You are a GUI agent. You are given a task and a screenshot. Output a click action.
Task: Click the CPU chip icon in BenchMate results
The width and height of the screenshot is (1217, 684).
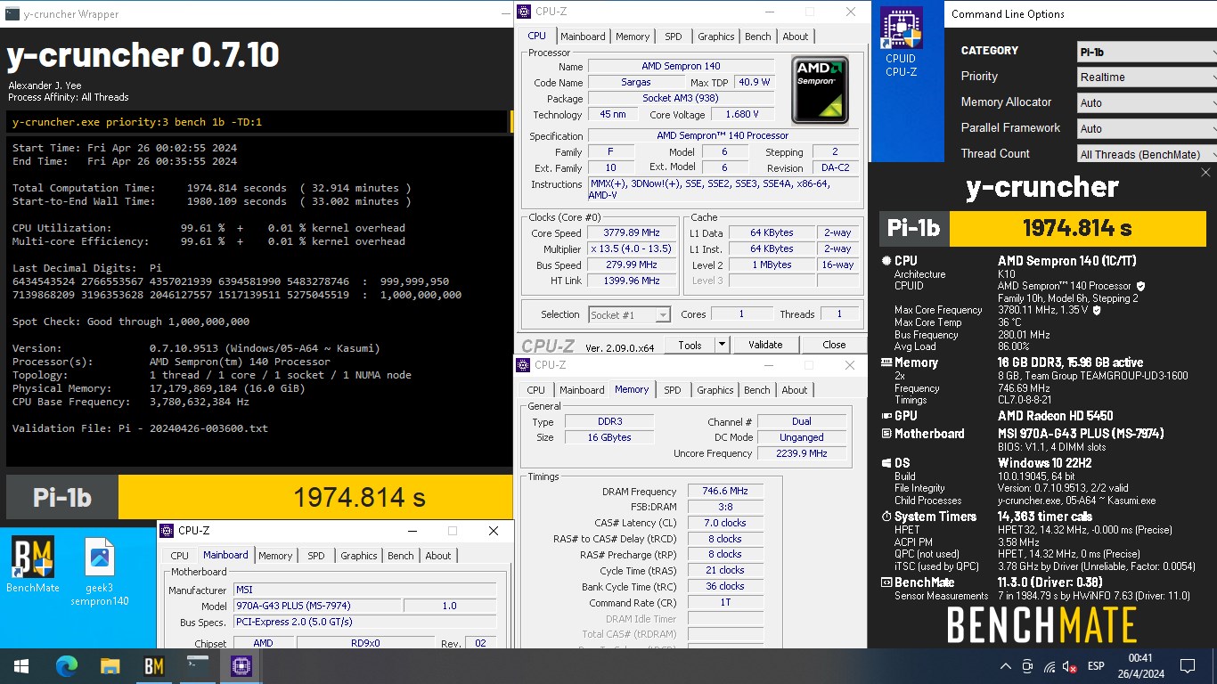(886, 261)
